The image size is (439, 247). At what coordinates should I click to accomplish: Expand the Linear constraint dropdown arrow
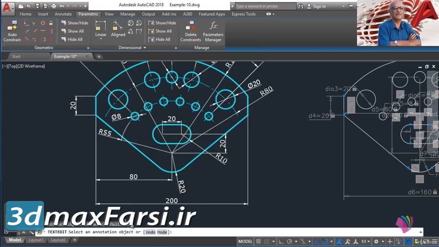[x=100, y=39]
